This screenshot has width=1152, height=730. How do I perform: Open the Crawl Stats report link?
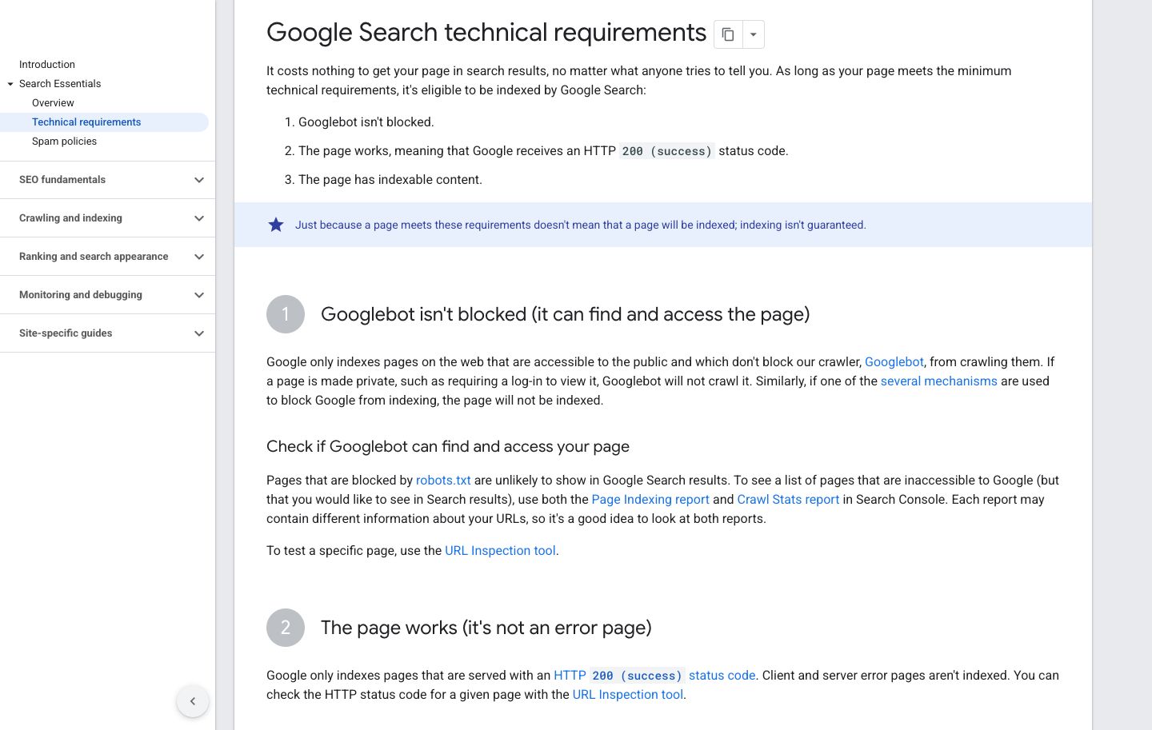[x=788, y=500]
